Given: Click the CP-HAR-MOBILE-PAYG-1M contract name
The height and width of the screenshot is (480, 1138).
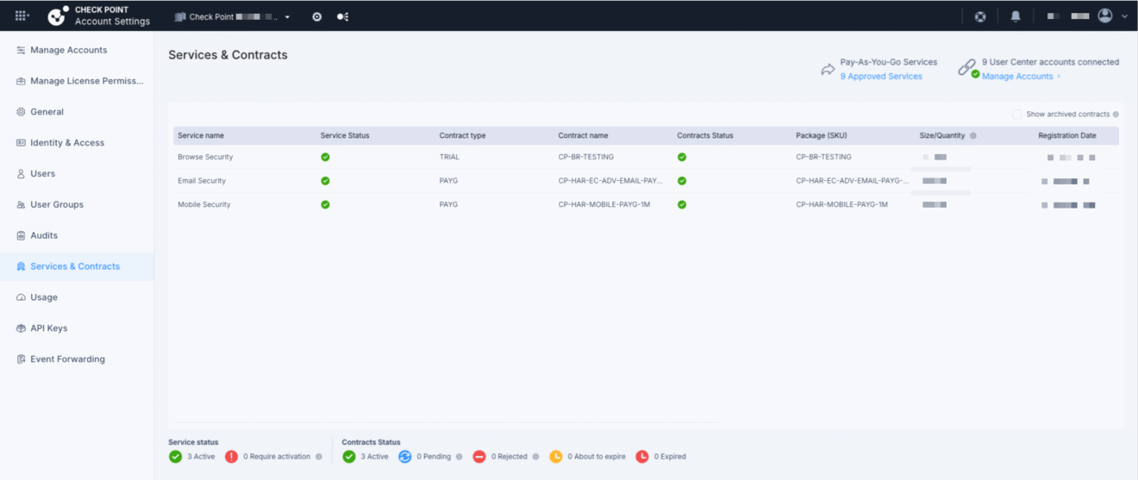Looking at the screenshot, I should click(x=603, y=205).
